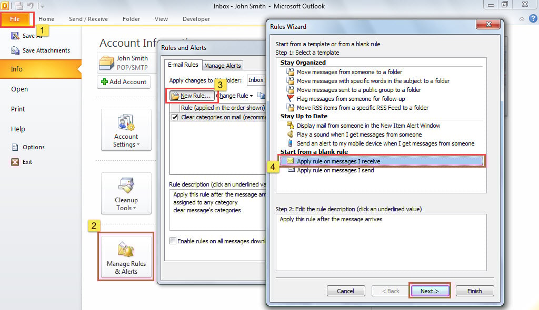Select Open in the backstage menu

[19, 89]
